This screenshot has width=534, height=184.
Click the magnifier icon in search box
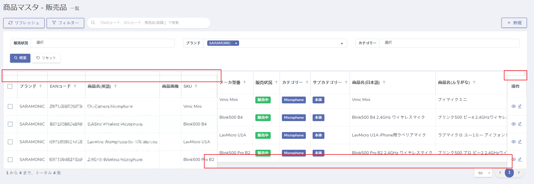point(93,23)
